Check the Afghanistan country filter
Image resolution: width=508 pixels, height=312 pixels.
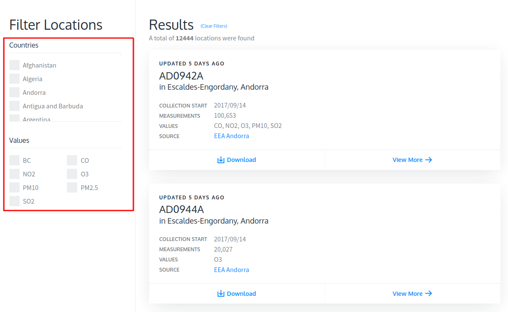pyautogui.click(x=14, y=65)
